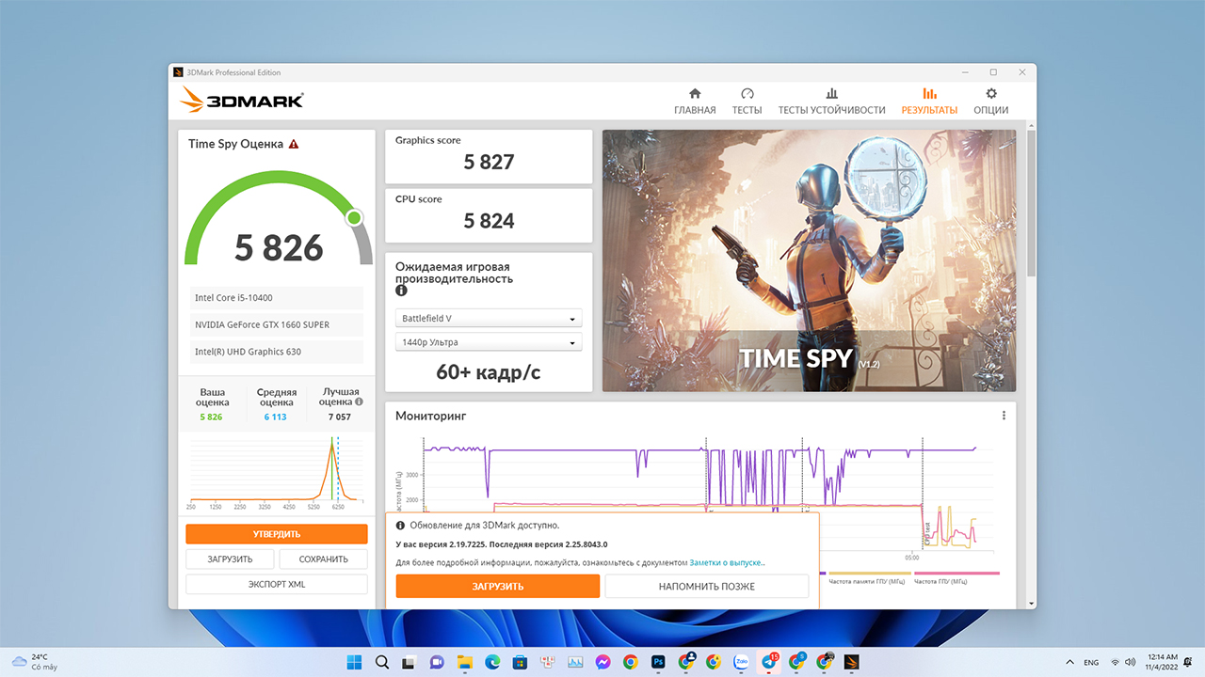Switch to the ТЕСТЫ tab

click(x=747, y=102)
